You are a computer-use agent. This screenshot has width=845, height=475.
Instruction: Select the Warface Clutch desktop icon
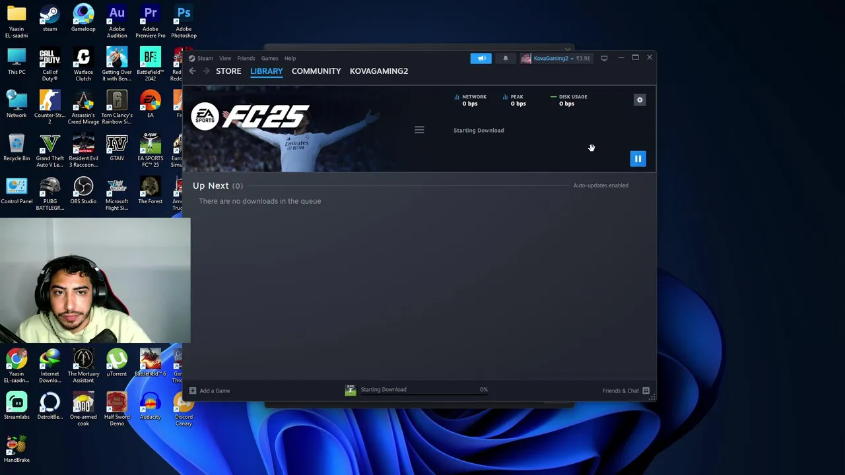pos(83,65)
